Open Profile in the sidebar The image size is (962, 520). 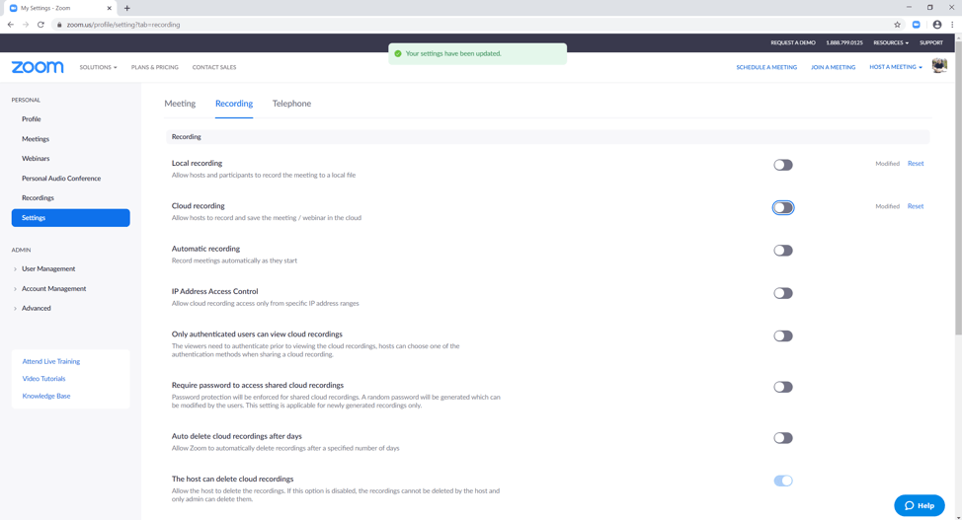click(x=32, y=119)
